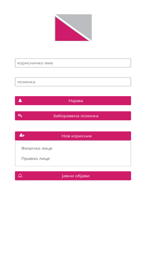The image size is (146, 261).
Task: Click the Нов корисник header label
Action: 77,136
